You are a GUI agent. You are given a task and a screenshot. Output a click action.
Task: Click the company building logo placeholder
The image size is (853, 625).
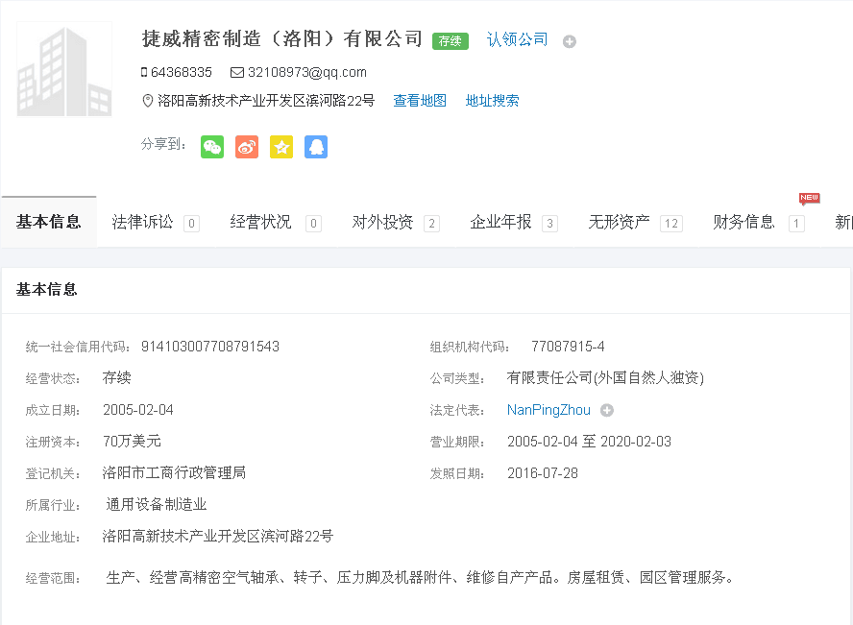point(64,70)
